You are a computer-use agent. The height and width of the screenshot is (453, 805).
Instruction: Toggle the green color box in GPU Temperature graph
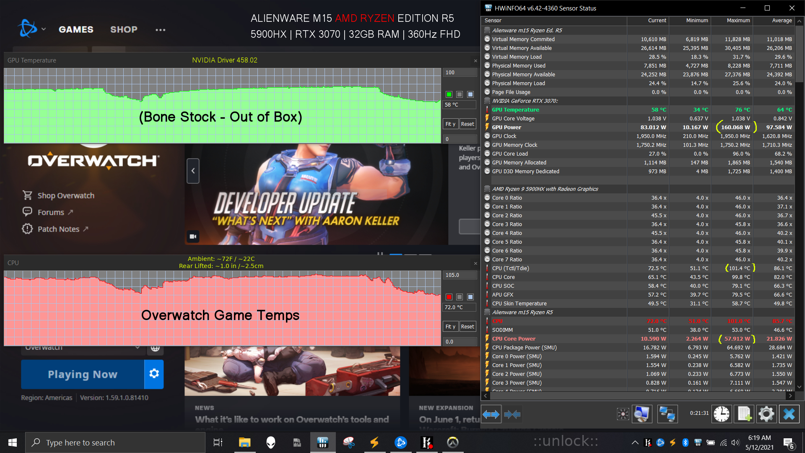coord(449,94)
